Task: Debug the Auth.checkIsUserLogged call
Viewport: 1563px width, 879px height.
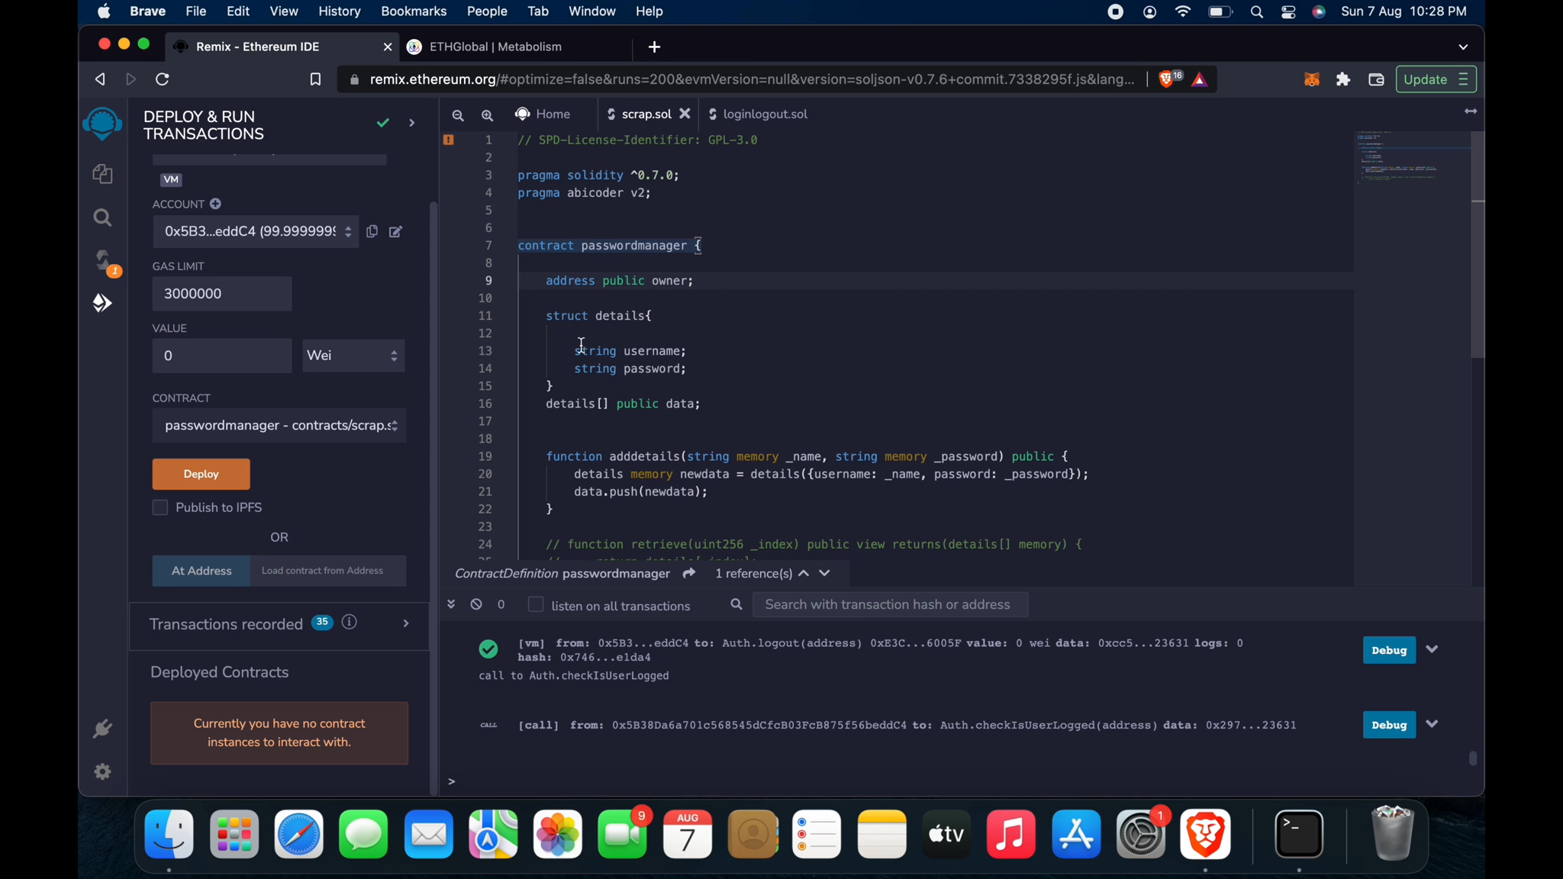Action: pos(1389,725)
